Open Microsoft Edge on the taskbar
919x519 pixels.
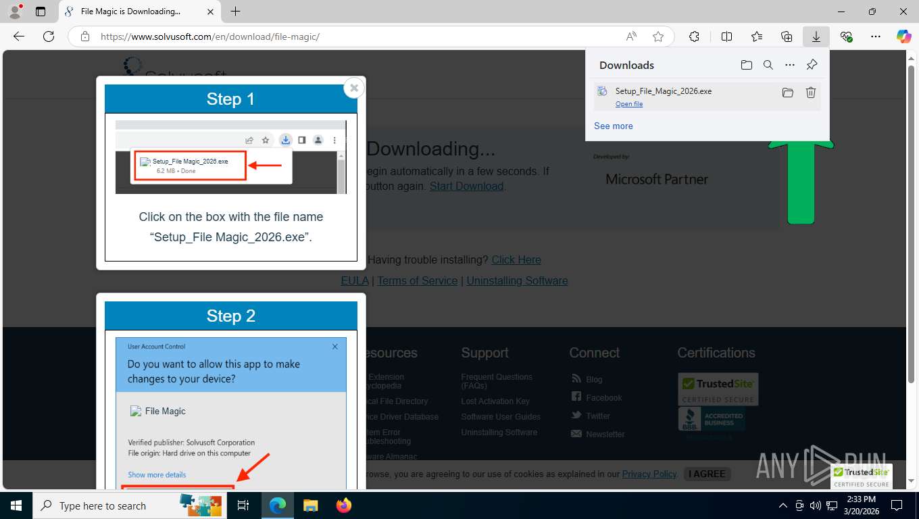(277, 505)
